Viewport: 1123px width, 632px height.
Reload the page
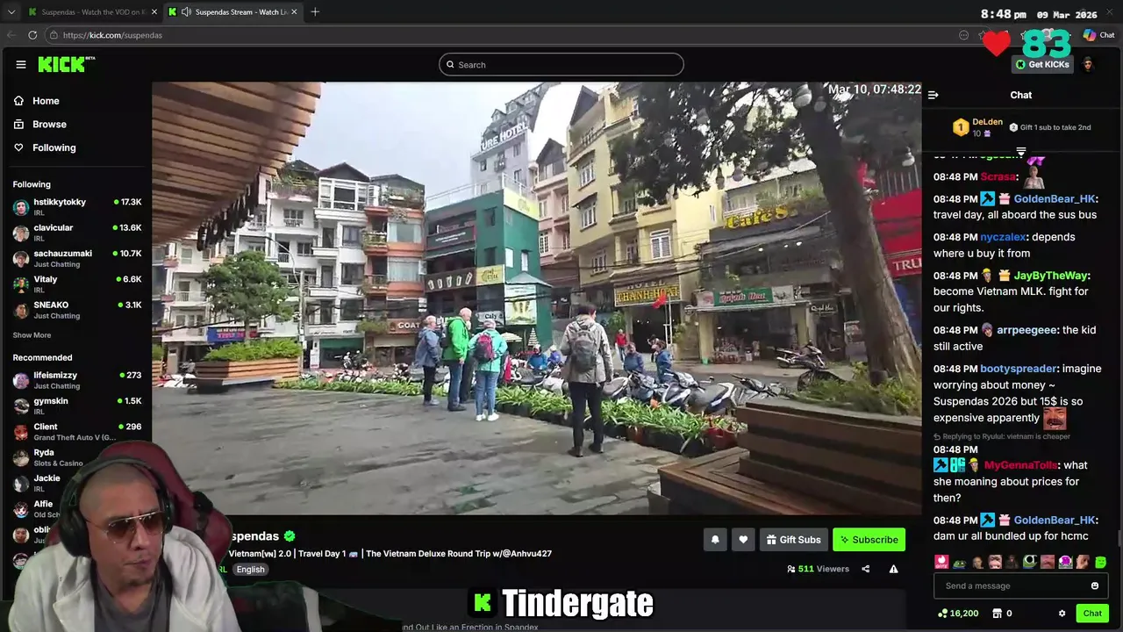pos(32,35)
